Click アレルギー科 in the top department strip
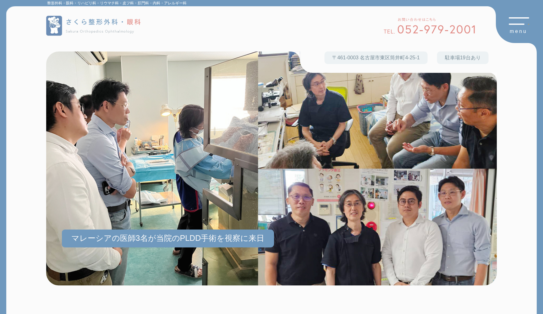The image size is (543, 314). pos(175,3)
